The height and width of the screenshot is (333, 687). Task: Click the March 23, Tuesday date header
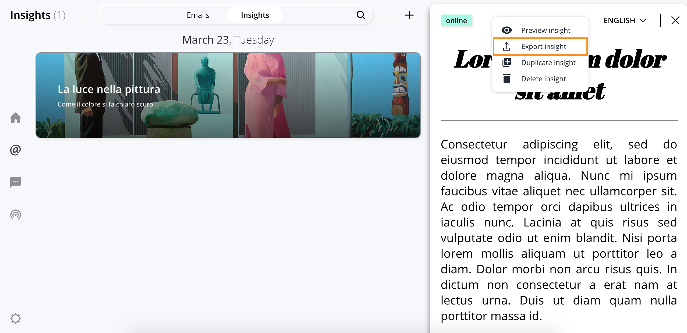(x=228, y=40)
